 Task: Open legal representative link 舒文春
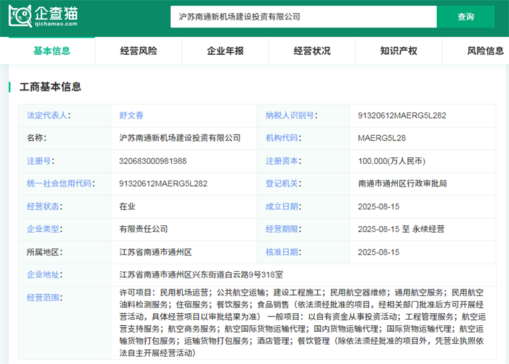click(131, 115)
